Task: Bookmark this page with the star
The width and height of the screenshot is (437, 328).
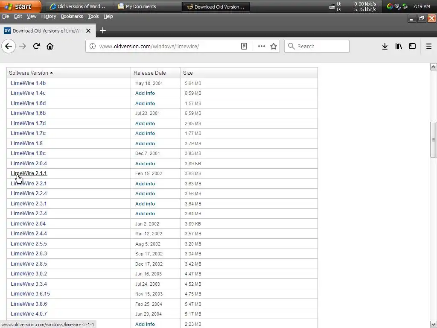Action: click(x=274, y=46)
